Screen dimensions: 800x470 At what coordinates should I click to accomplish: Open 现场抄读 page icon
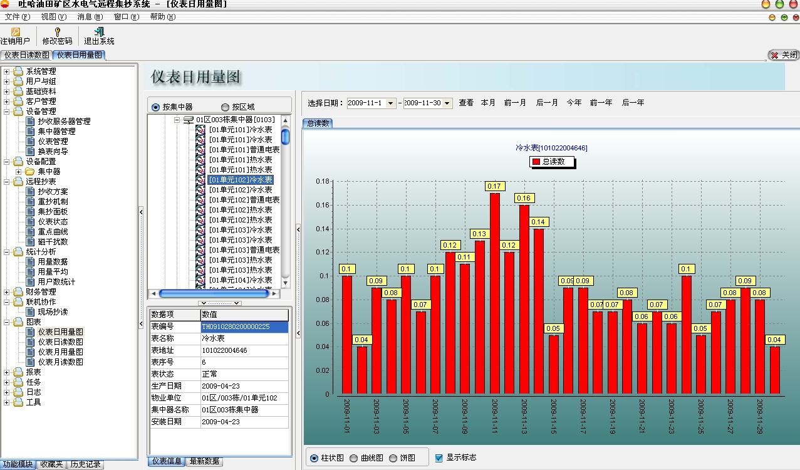[x=31, y=312]
